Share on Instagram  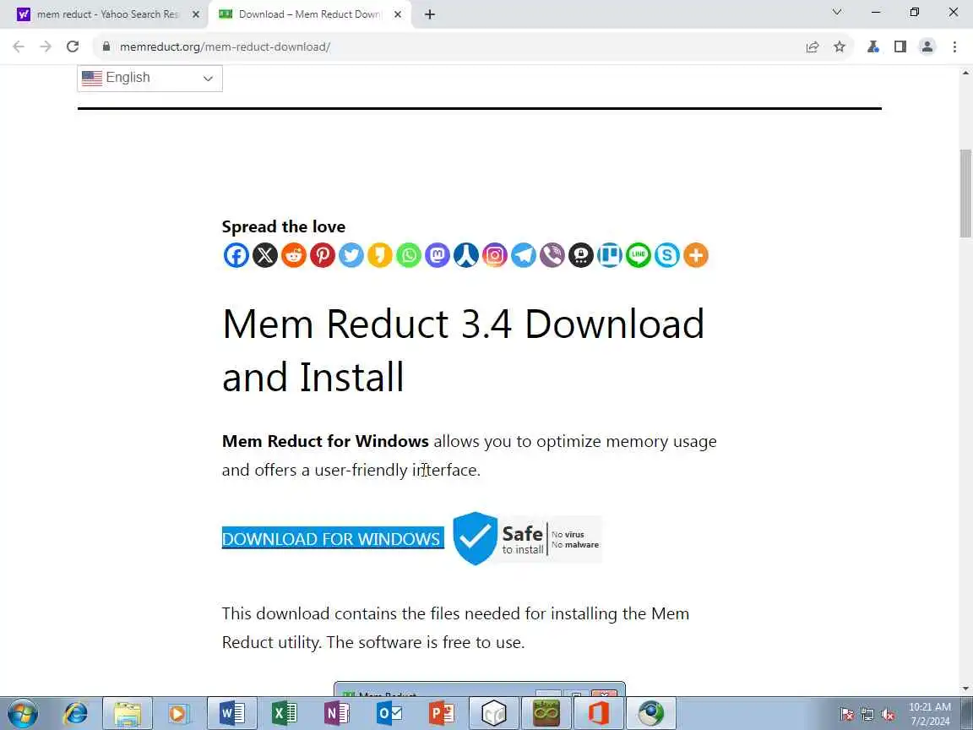point(495,255)
